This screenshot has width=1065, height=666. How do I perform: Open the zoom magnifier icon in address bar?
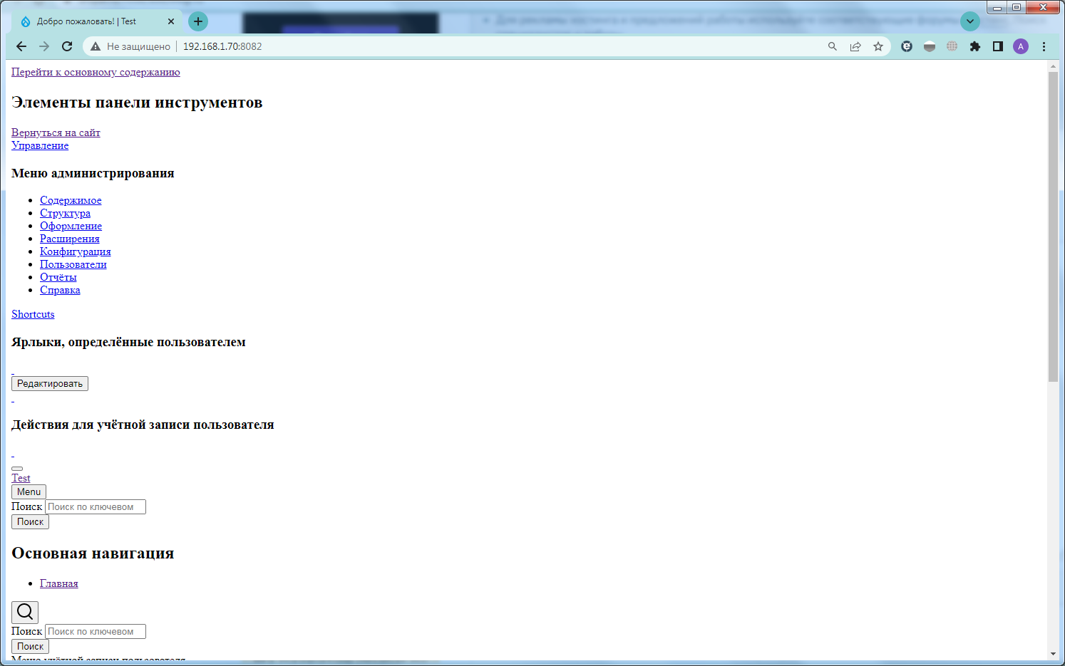[x=833, y=46]
